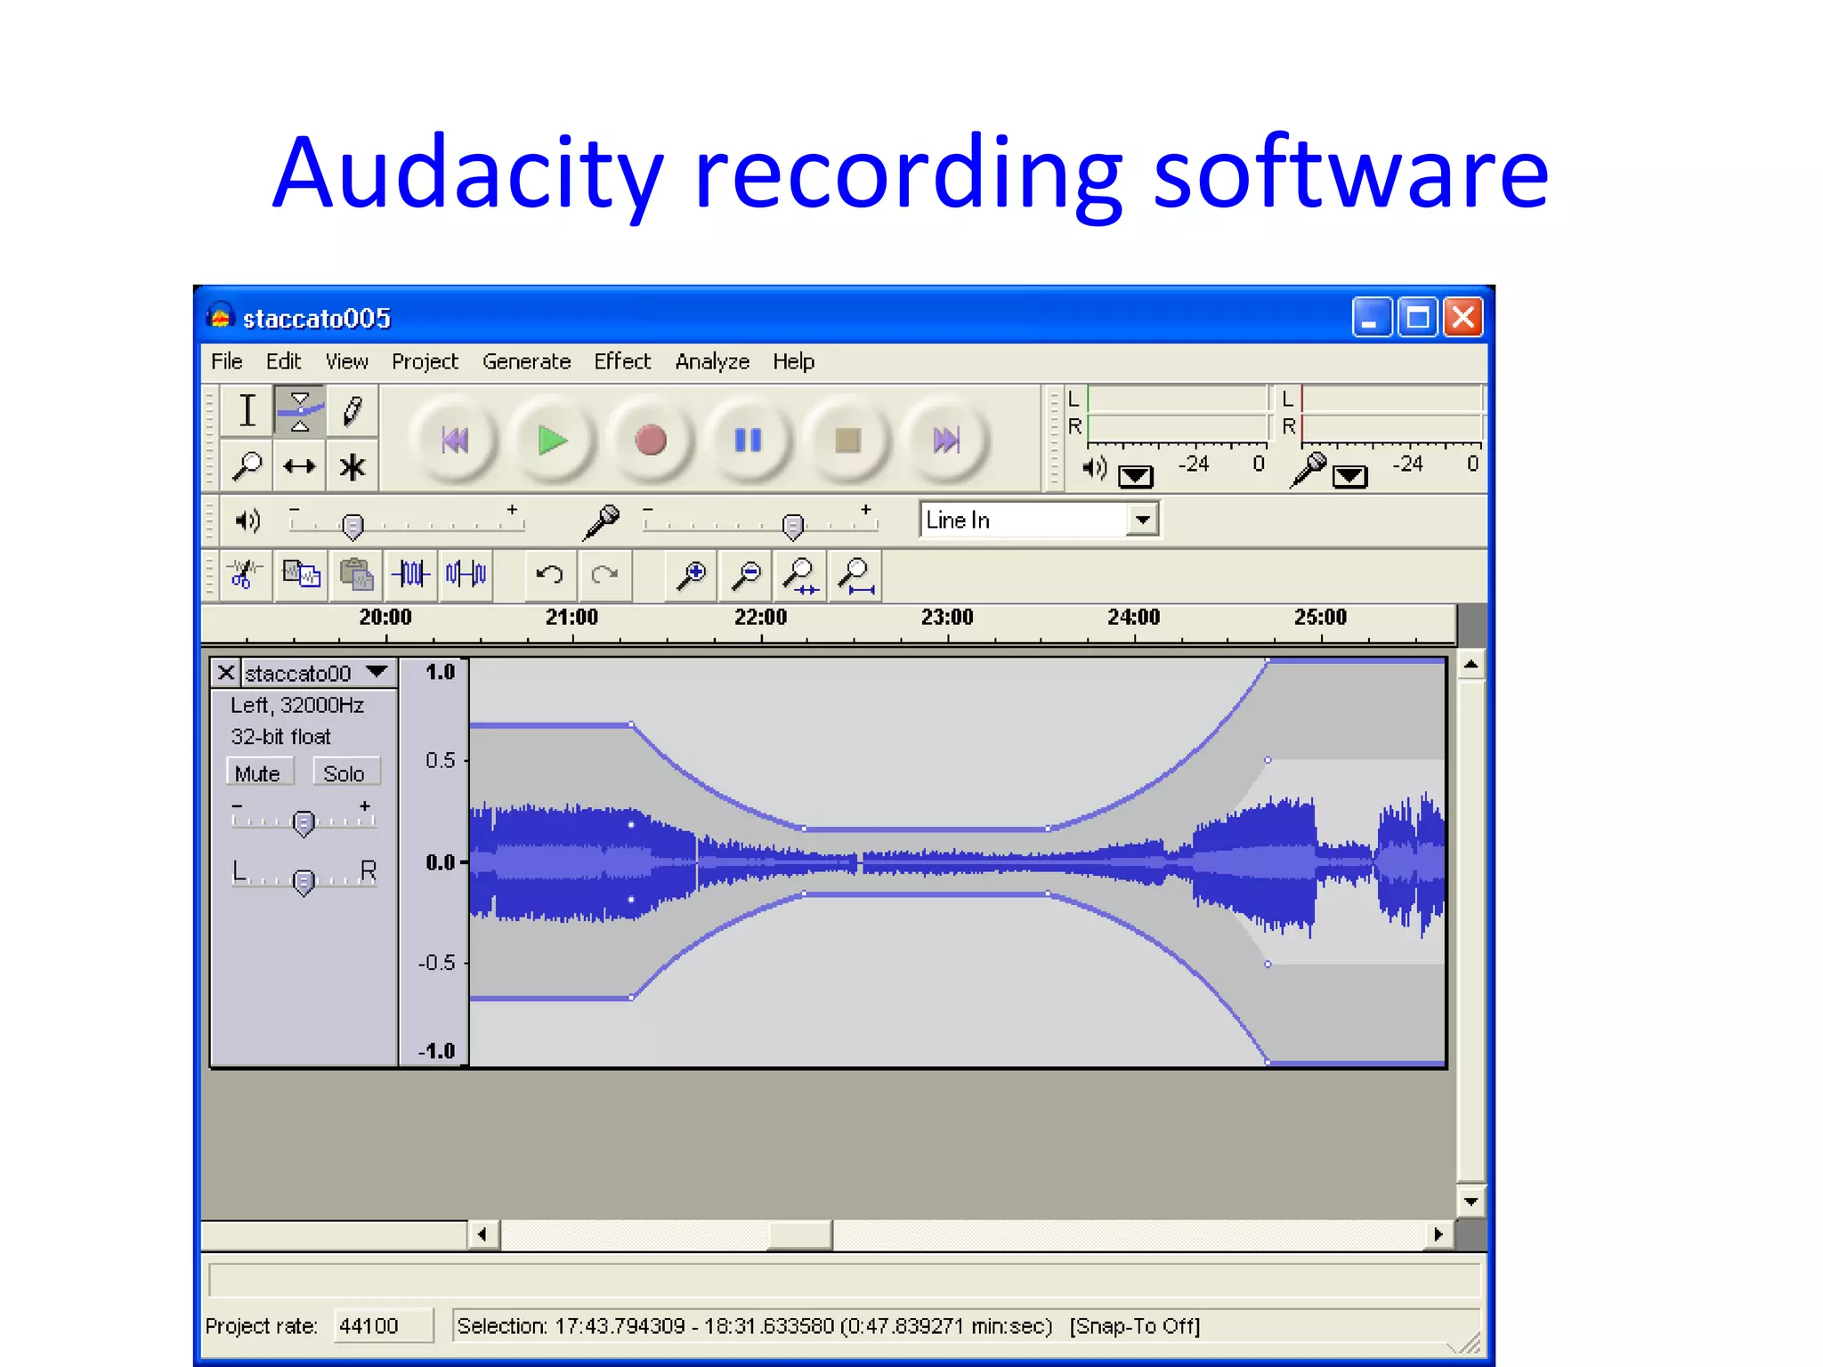The width and height of the screenshot is (1823, 1367).
Task: Click the Trim outside selection icon
Action: point(412,575)
